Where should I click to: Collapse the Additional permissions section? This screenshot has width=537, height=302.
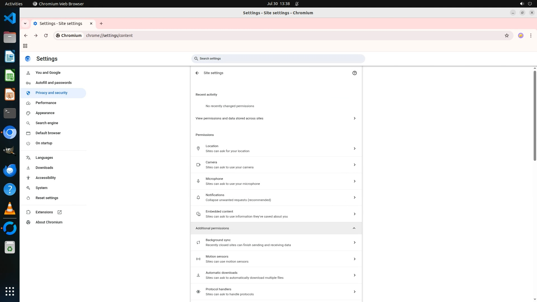354,228
